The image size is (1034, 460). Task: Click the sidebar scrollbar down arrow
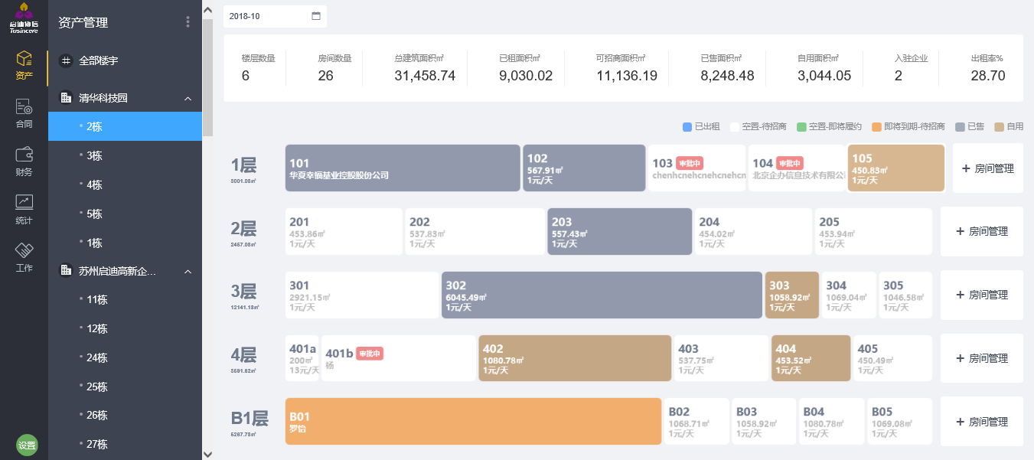[x=207, y=454]
